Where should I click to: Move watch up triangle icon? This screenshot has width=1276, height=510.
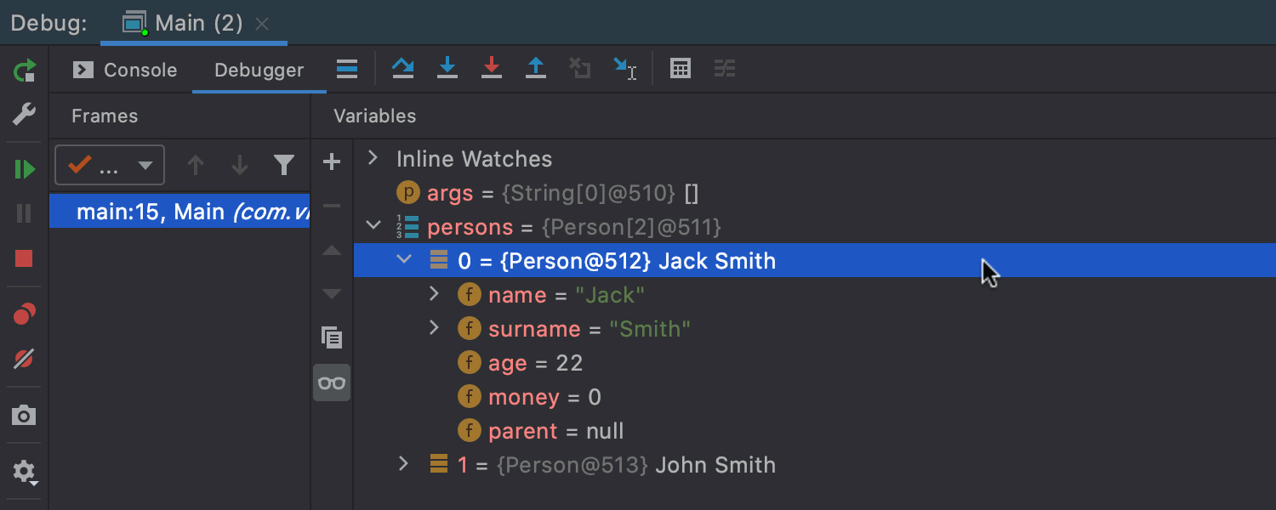[x=332, y=251]
